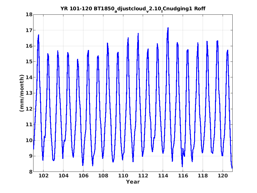The height and width of the screenshot is (193, 257).
Task: Click y-axis tick label 12
Action: coord(29,109)
